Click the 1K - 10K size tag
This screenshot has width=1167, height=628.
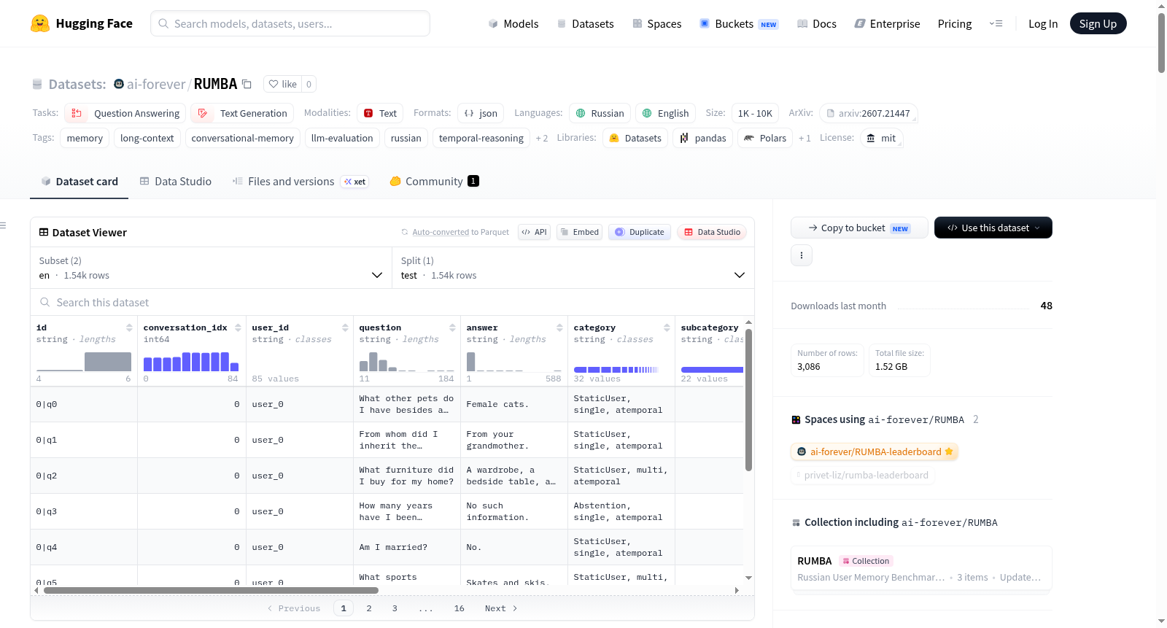[x=755, y=113]
